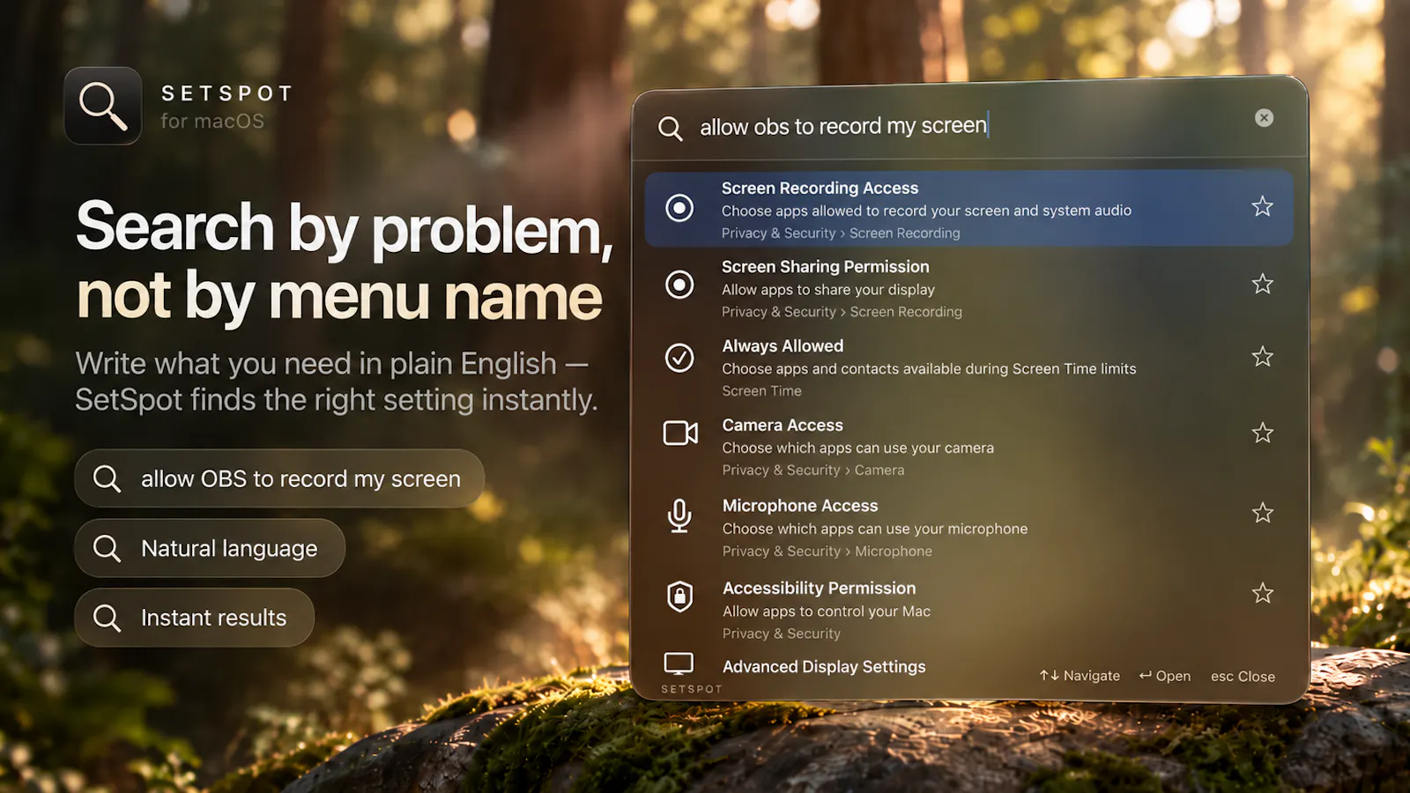Click the lock shield Accessibility Permission icon
1410x793 pixels.
pyautogui.click(x=679, y=597)
